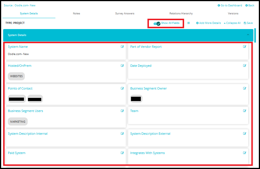This screenshot has width=260, height=169.
Task: Edit the Part of Vendor Report field
Action: 245,47
